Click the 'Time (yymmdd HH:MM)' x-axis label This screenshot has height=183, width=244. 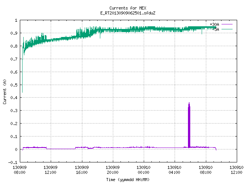coord(128,180)
